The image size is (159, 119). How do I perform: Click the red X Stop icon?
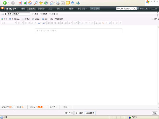click(x=20, y=3)
